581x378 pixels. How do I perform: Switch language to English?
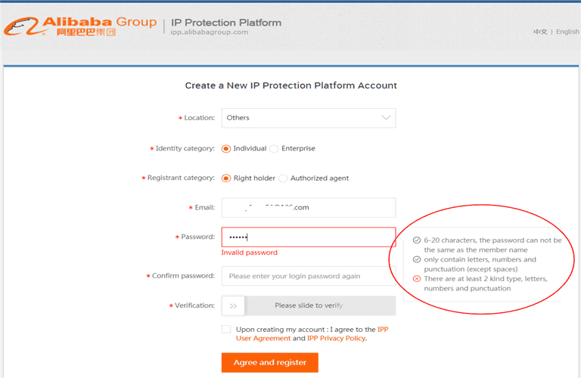566,32
